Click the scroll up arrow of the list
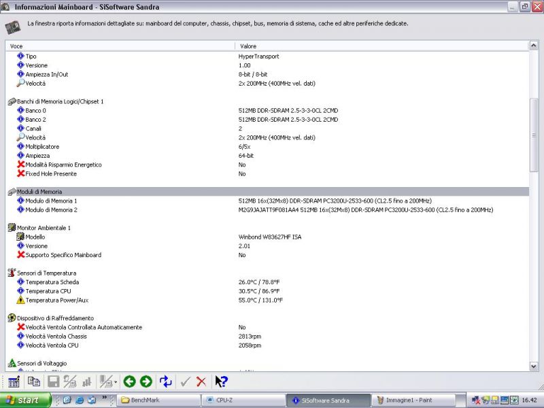 (x=534, y=46)
